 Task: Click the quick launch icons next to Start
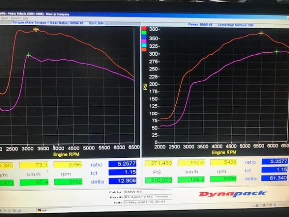pyautogui.click(x=11, y=211)
